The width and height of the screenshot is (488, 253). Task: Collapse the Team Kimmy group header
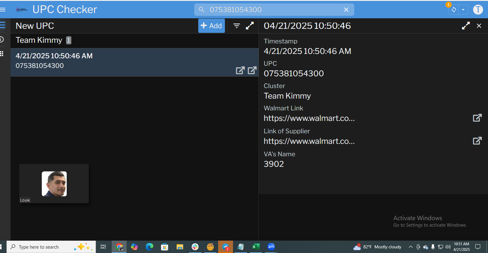click(x=39, y=40)
